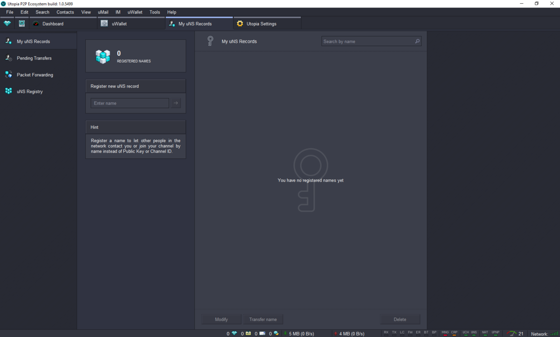
Task: Click the UCH indicator in status bar
Action: pos(466,333)
